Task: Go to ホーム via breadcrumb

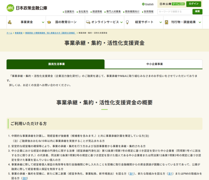Action: tap(9, 33)
